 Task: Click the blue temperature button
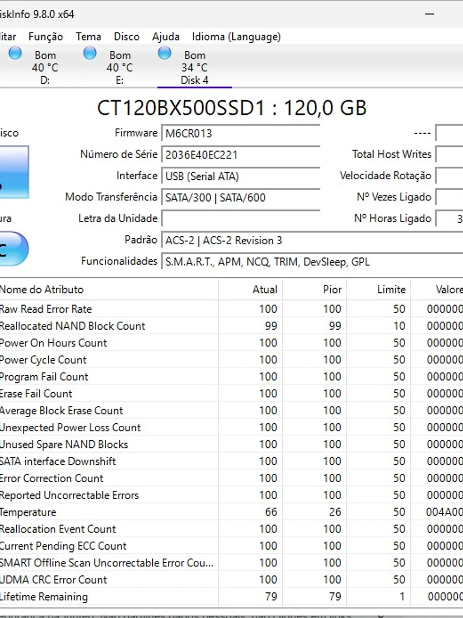pyautogui.click(x=14, y=248)
